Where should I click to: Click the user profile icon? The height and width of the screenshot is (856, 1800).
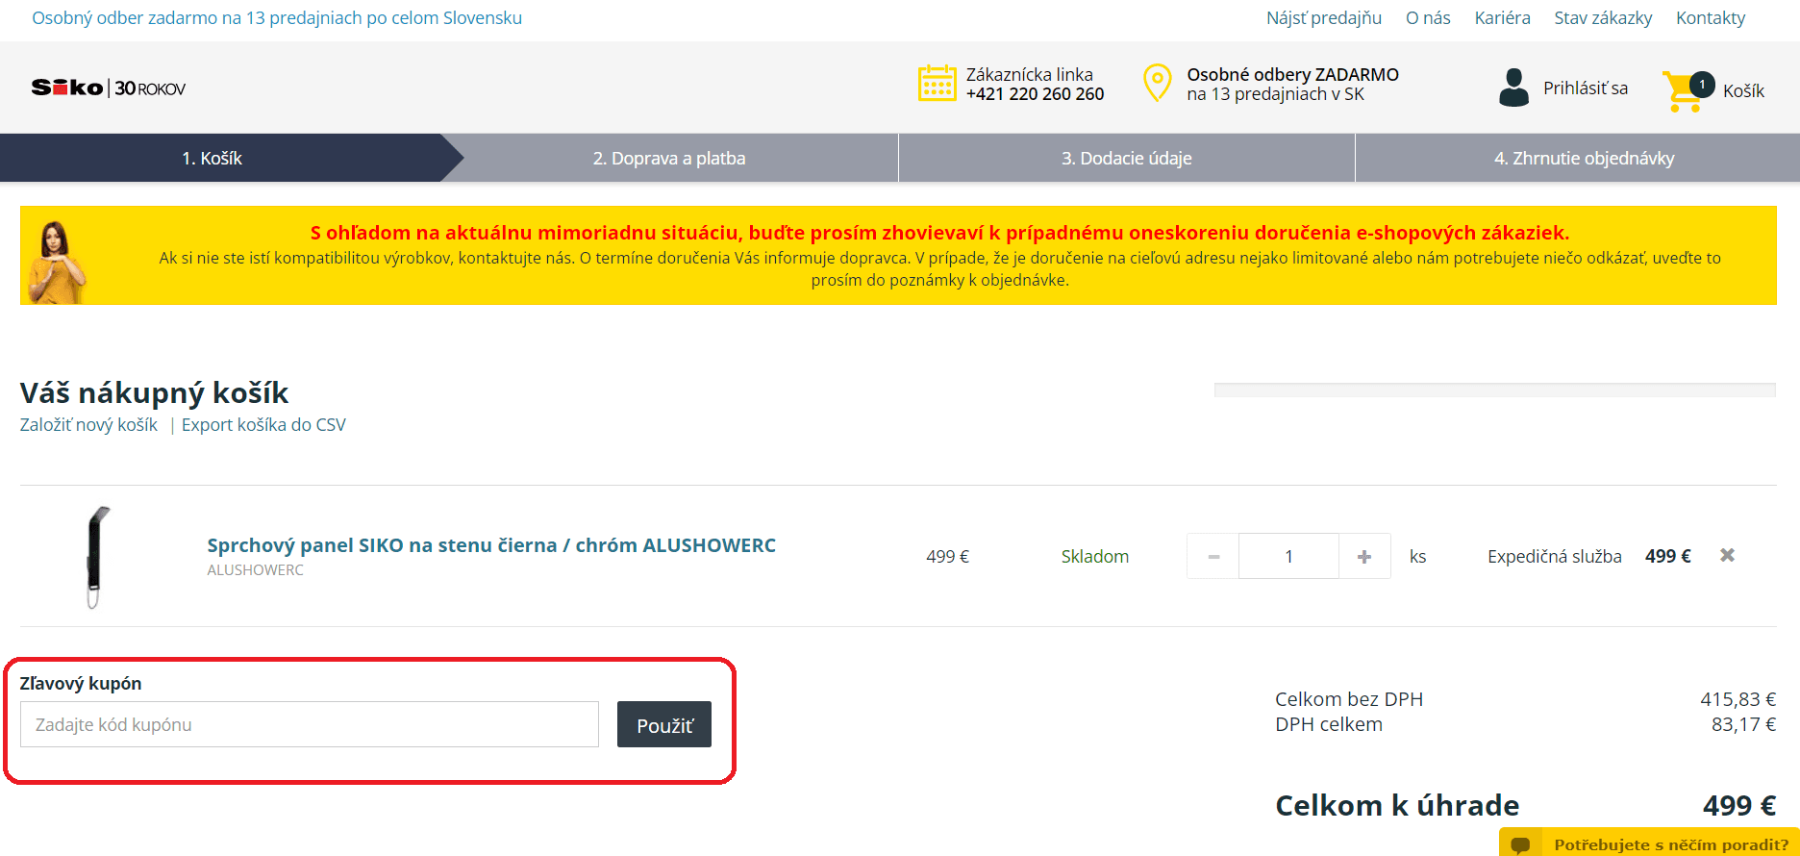click(1513, 88)
